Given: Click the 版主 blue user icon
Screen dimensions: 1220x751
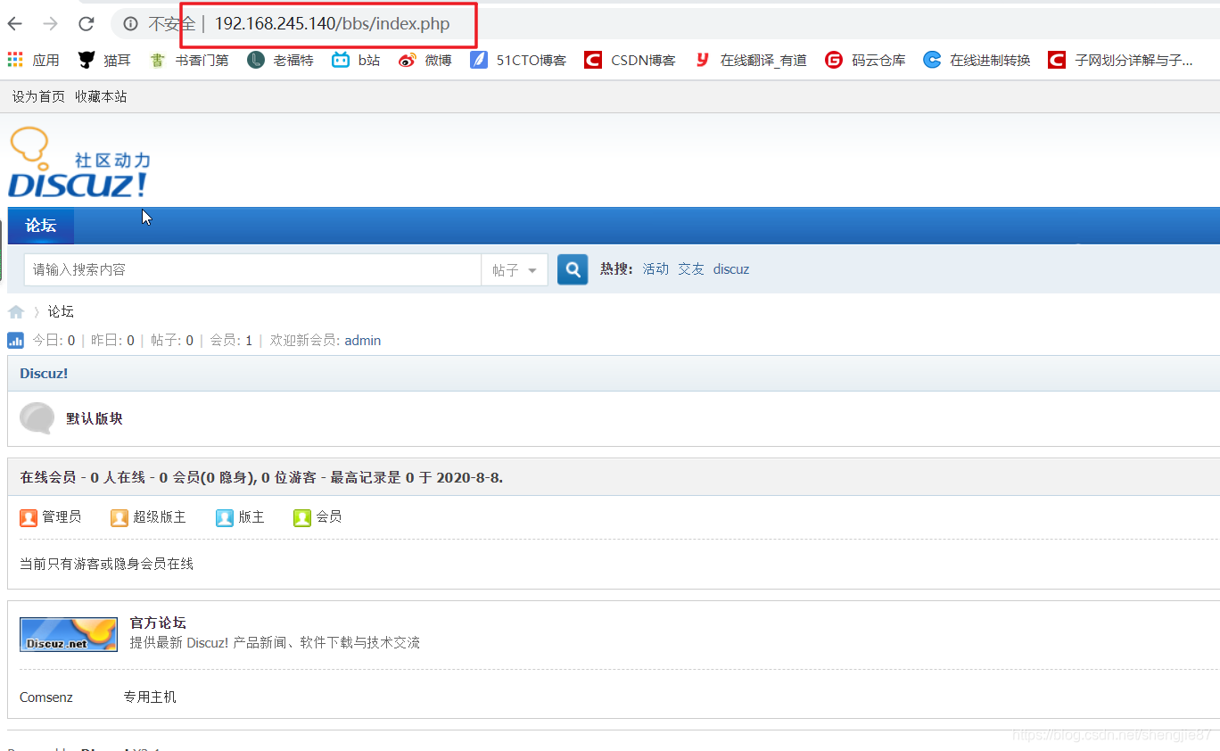Looking at the screenshot, I should click(x=225, y=517).
